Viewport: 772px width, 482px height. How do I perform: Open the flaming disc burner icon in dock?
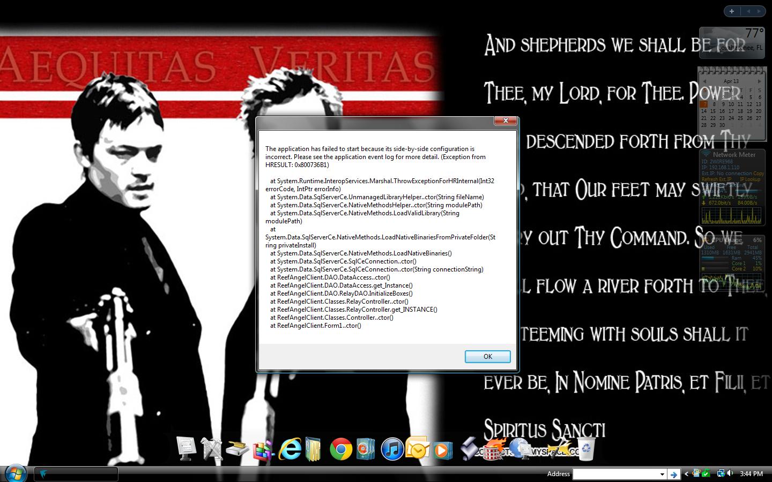tap(495, 449)
